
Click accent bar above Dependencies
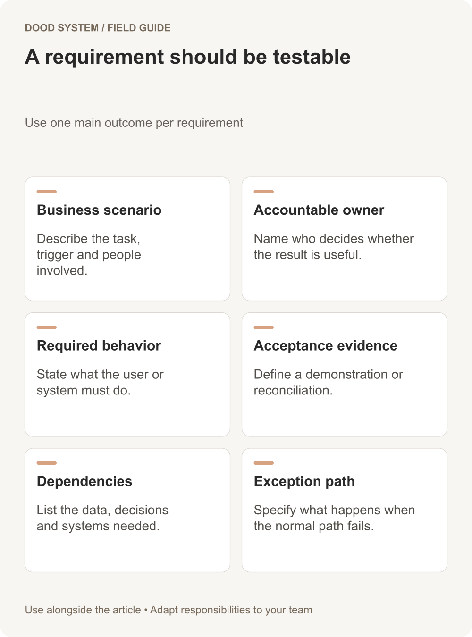47,463
